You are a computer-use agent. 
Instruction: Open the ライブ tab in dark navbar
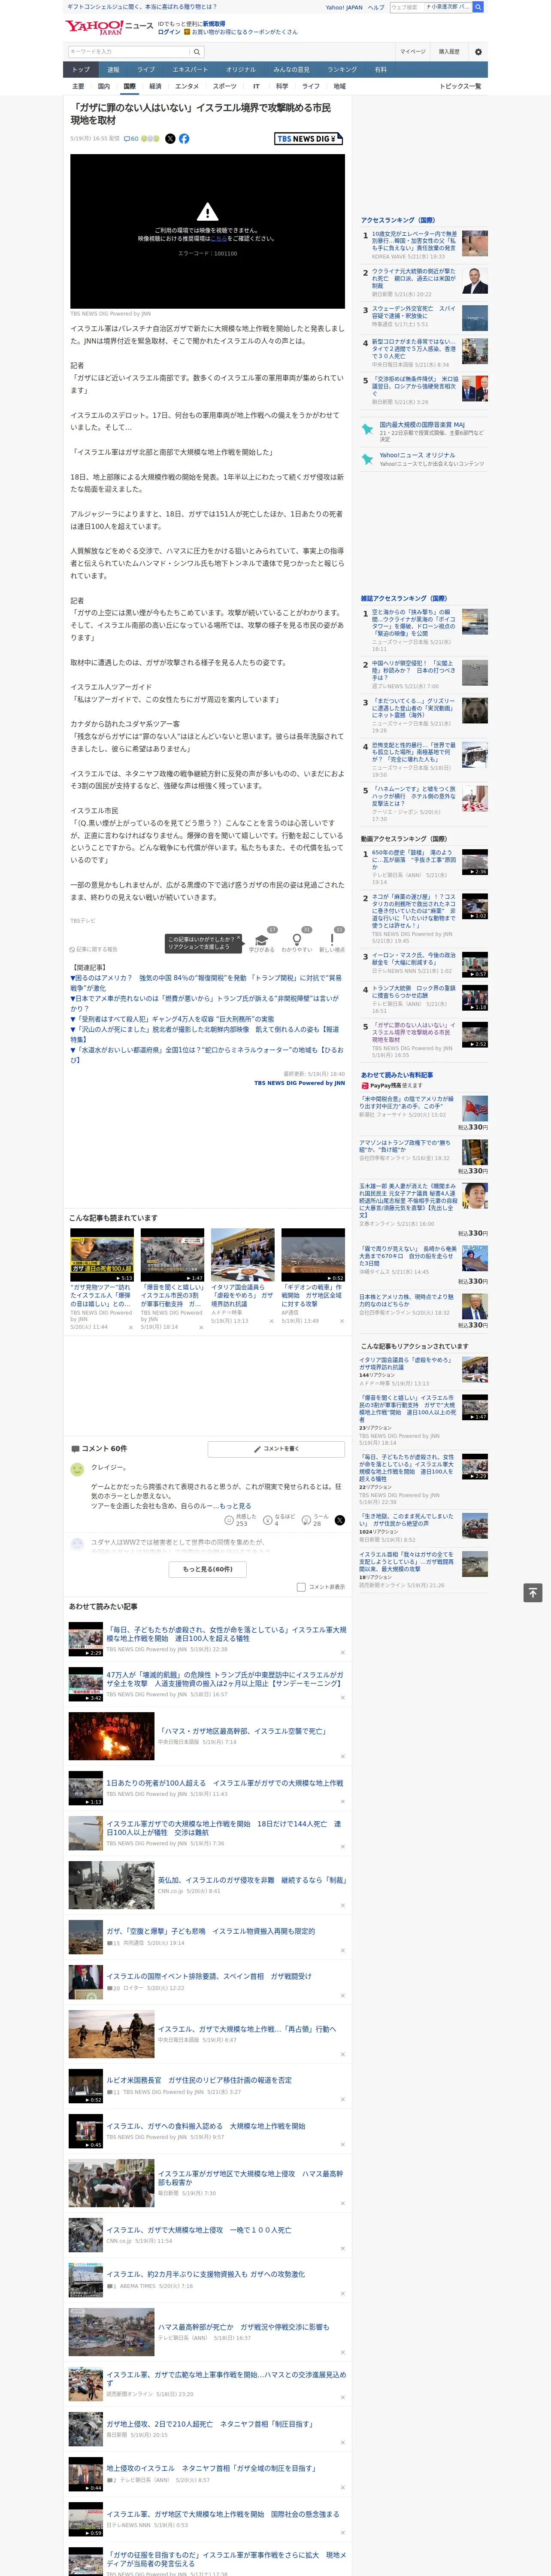pyautogui.click(x=146, y=69)
